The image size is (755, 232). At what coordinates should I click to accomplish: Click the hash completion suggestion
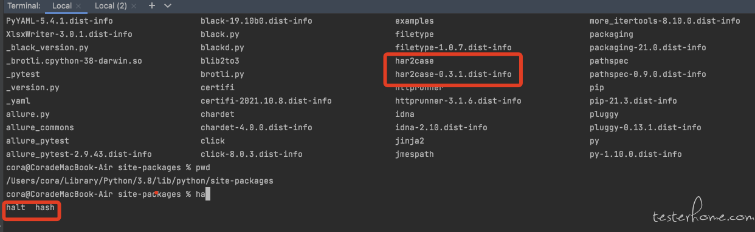tap(45, 208)
